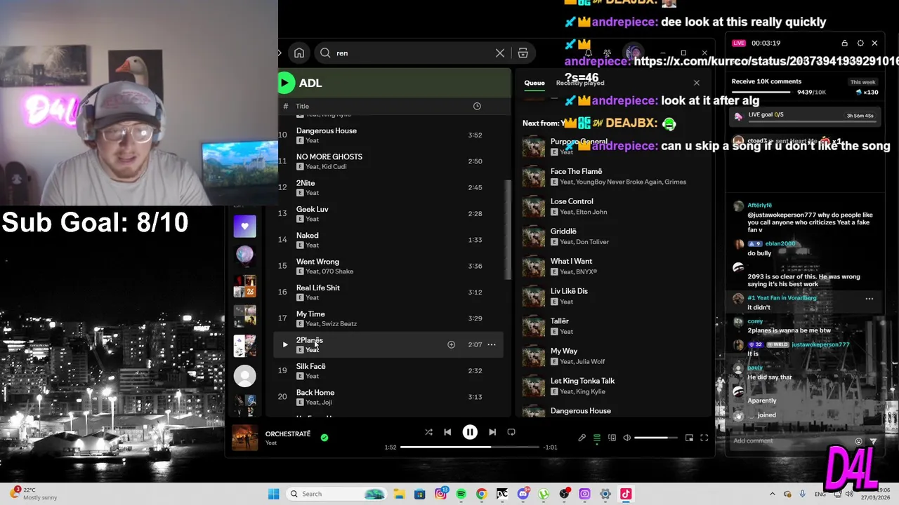Open the chat filter icon beside the comment box
Image resolution: width=899 pixels, height=505 pixels.
click(x=873, y=441)
